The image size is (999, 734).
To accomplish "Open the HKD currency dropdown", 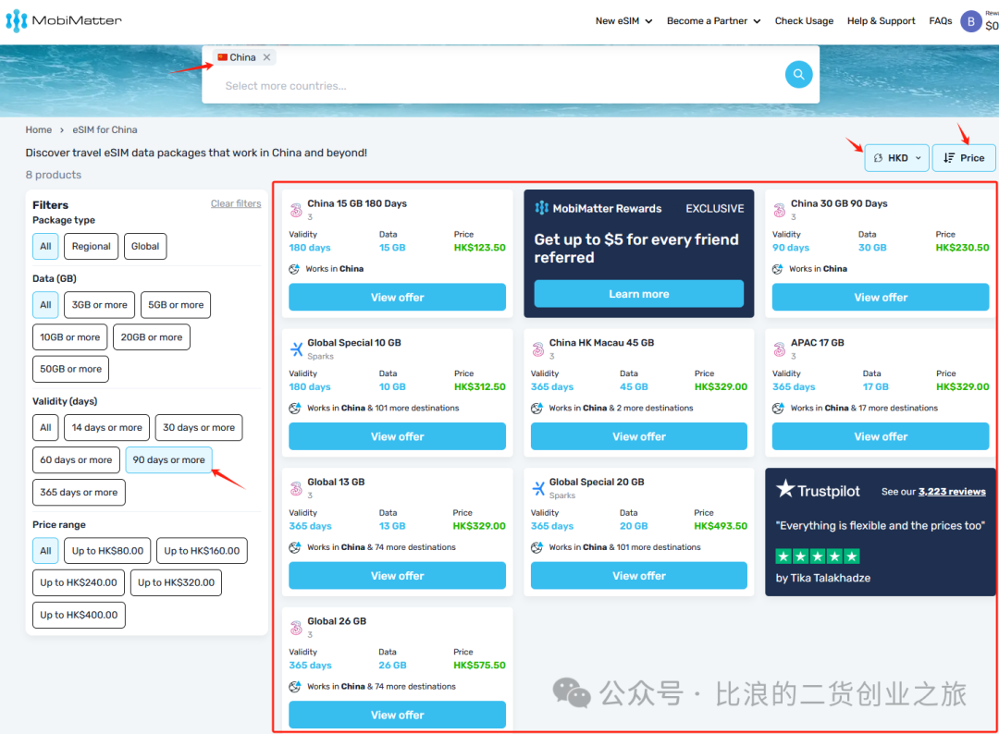I will click(x=896, y=158).
